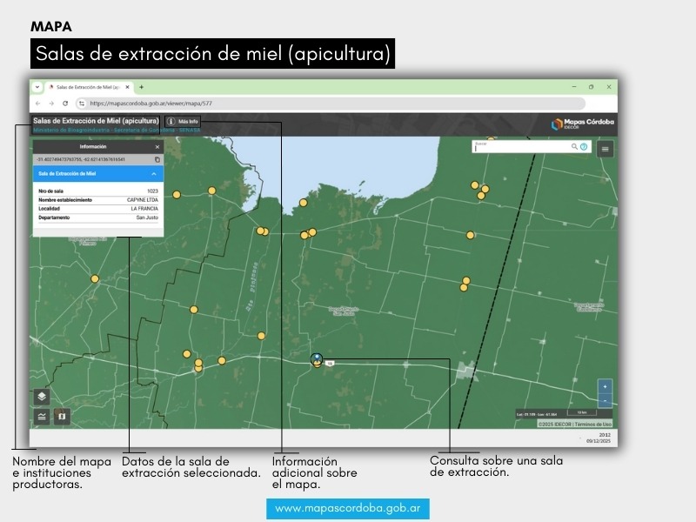This screenshot has height=522, width=696.
Task: Open a new browser tab
Action: click(x=142, y=87)
